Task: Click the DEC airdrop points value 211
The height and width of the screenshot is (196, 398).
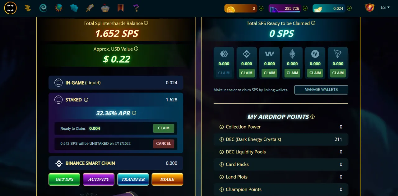Action: coord(338,139)
